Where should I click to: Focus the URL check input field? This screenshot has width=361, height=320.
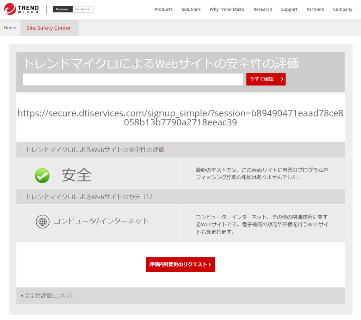click(x=133, y=79)
